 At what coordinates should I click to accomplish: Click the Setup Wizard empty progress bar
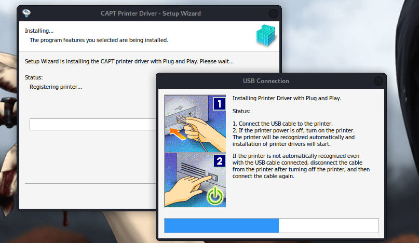pyautogui.click(x=93, y=124)
